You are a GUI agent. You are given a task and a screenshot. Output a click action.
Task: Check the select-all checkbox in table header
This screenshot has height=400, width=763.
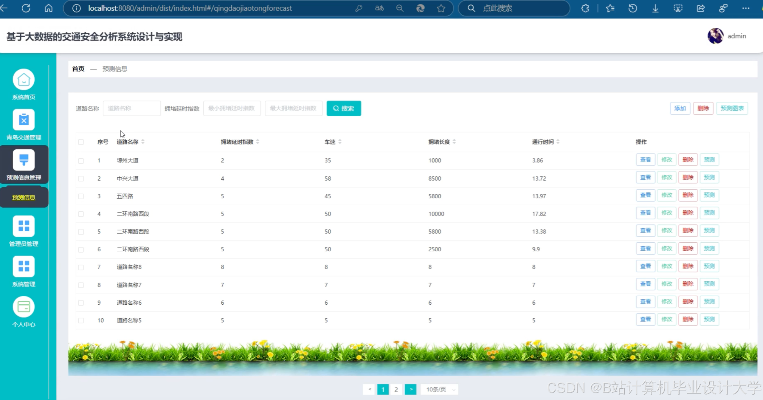click(x=81, y=142)
